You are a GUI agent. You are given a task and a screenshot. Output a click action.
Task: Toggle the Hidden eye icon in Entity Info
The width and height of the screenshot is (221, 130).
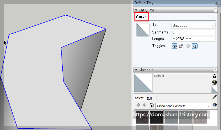click(x=174, y=46)
